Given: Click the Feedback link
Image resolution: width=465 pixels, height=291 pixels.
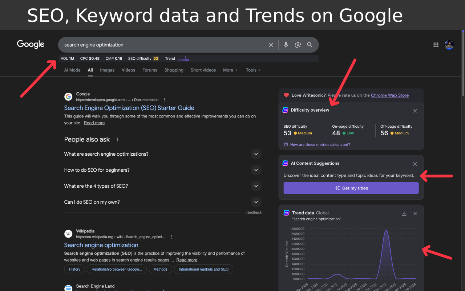Looking at the screenshot, I should (254, 212).
